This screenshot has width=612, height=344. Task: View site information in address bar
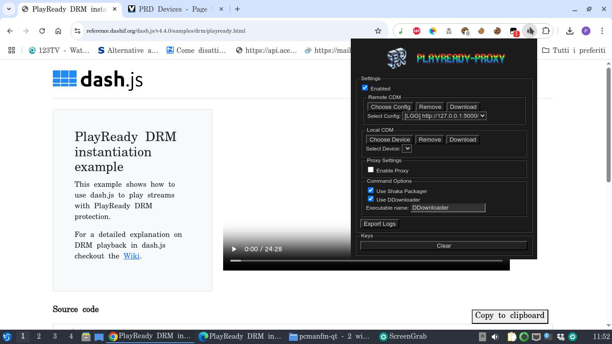pos(78,31)
